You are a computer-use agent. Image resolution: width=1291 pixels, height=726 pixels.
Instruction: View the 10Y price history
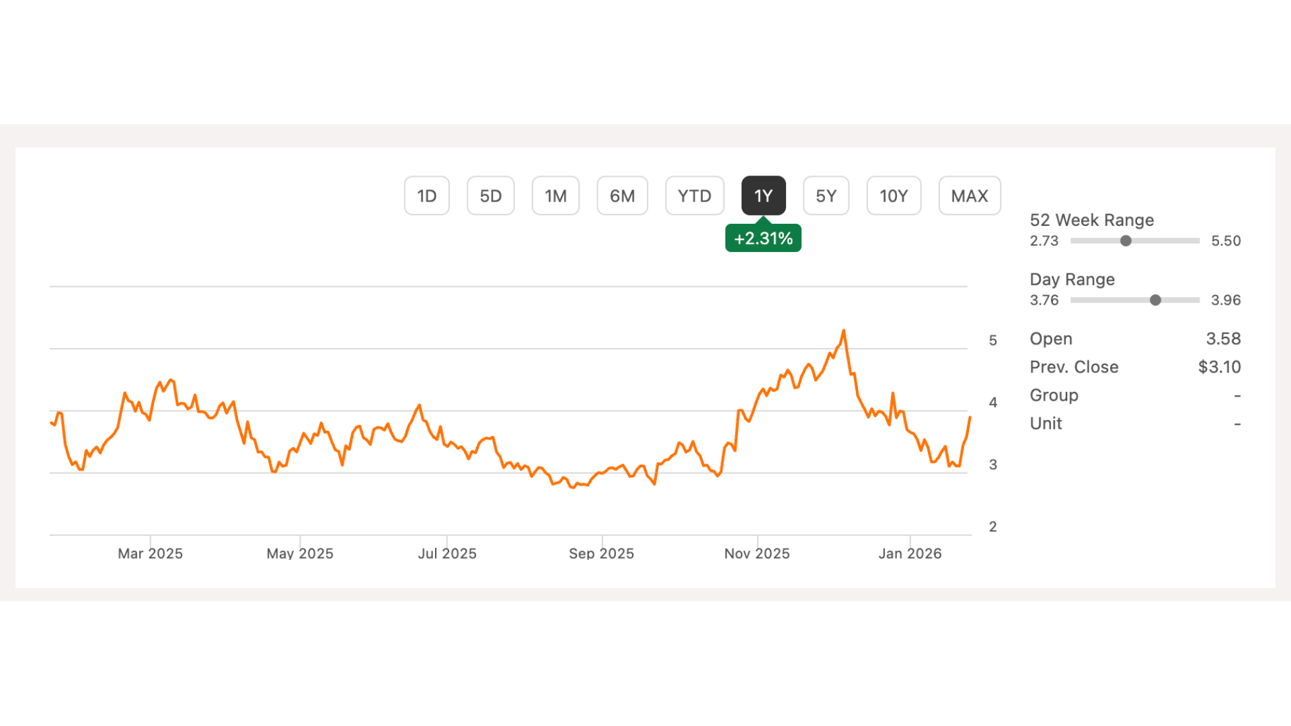coord(894,196)
